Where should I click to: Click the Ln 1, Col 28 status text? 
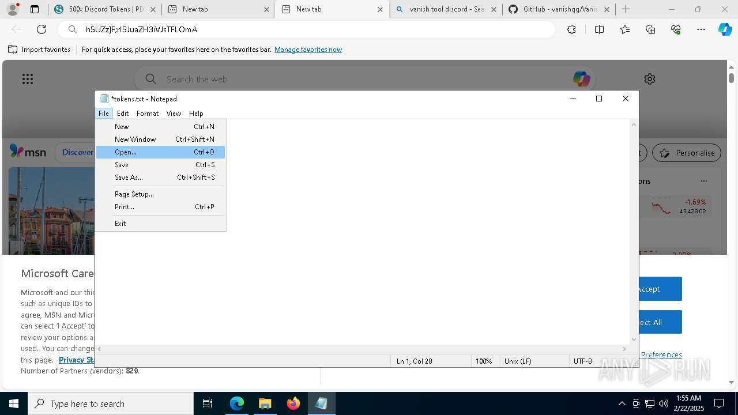[413, 361]
